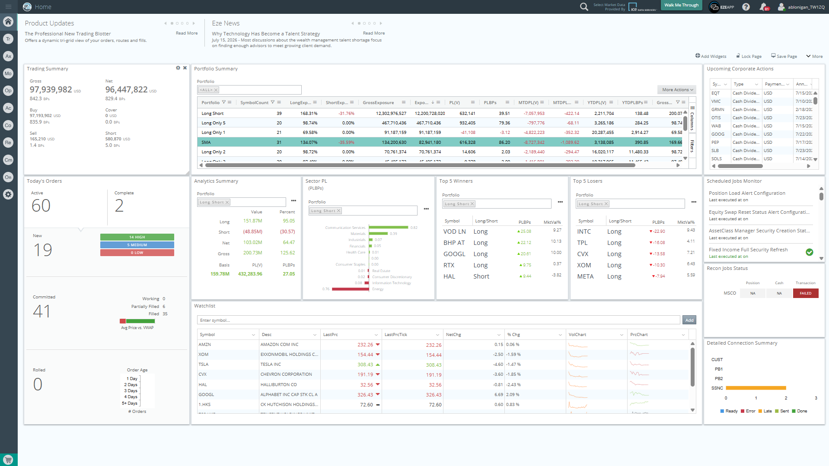Open the Filters side tab in Portfolio Summary

coord(692,146)
